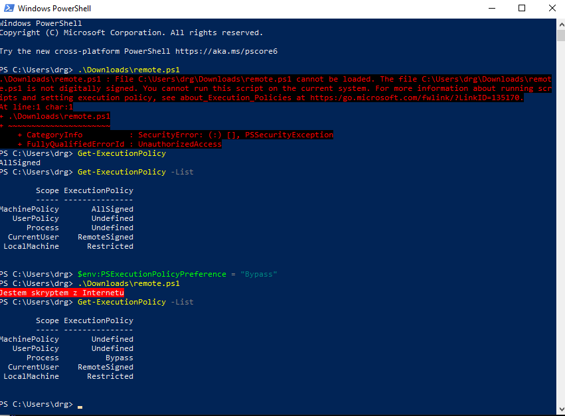Close the Windows PowerShell window
The height and width of the screenshot is (416, 565).
tap(552, 8)
